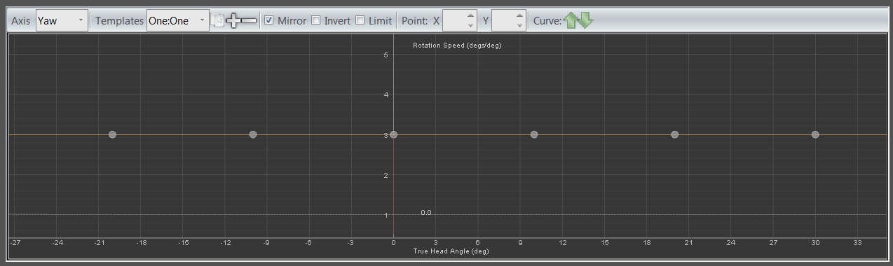The image size is (893, 266).
Task: Select curve point at 10 degrees
Action: pyautogui.click(x=534, y=134)
